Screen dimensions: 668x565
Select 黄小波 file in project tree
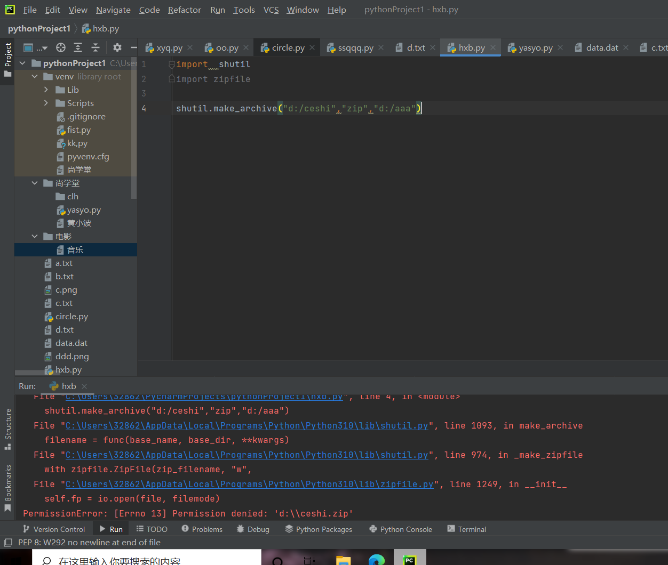[74, 223]
